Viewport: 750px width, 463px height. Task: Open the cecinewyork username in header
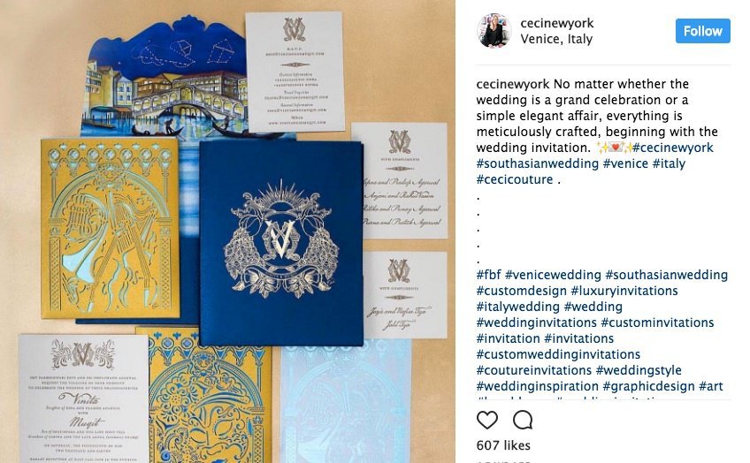557,23
